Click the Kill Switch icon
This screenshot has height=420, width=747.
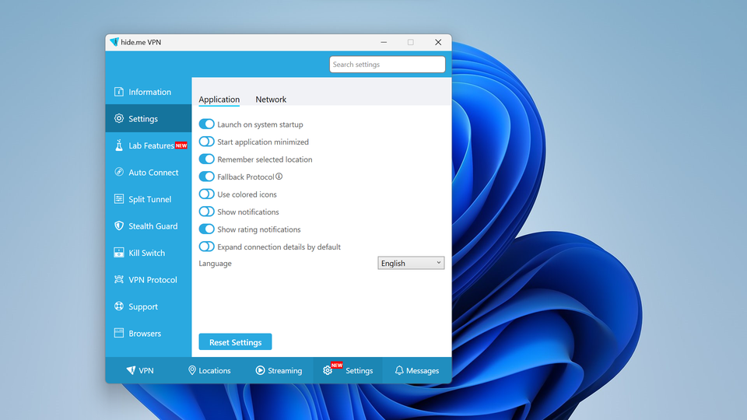118,252
